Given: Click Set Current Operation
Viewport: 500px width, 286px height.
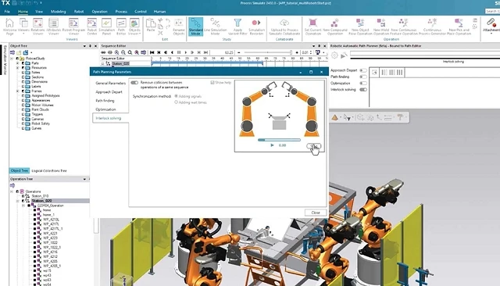Looking at the screenshot, I should coord(312,27).
